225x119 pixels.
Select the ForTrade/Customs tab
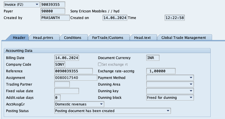(107, 37)
